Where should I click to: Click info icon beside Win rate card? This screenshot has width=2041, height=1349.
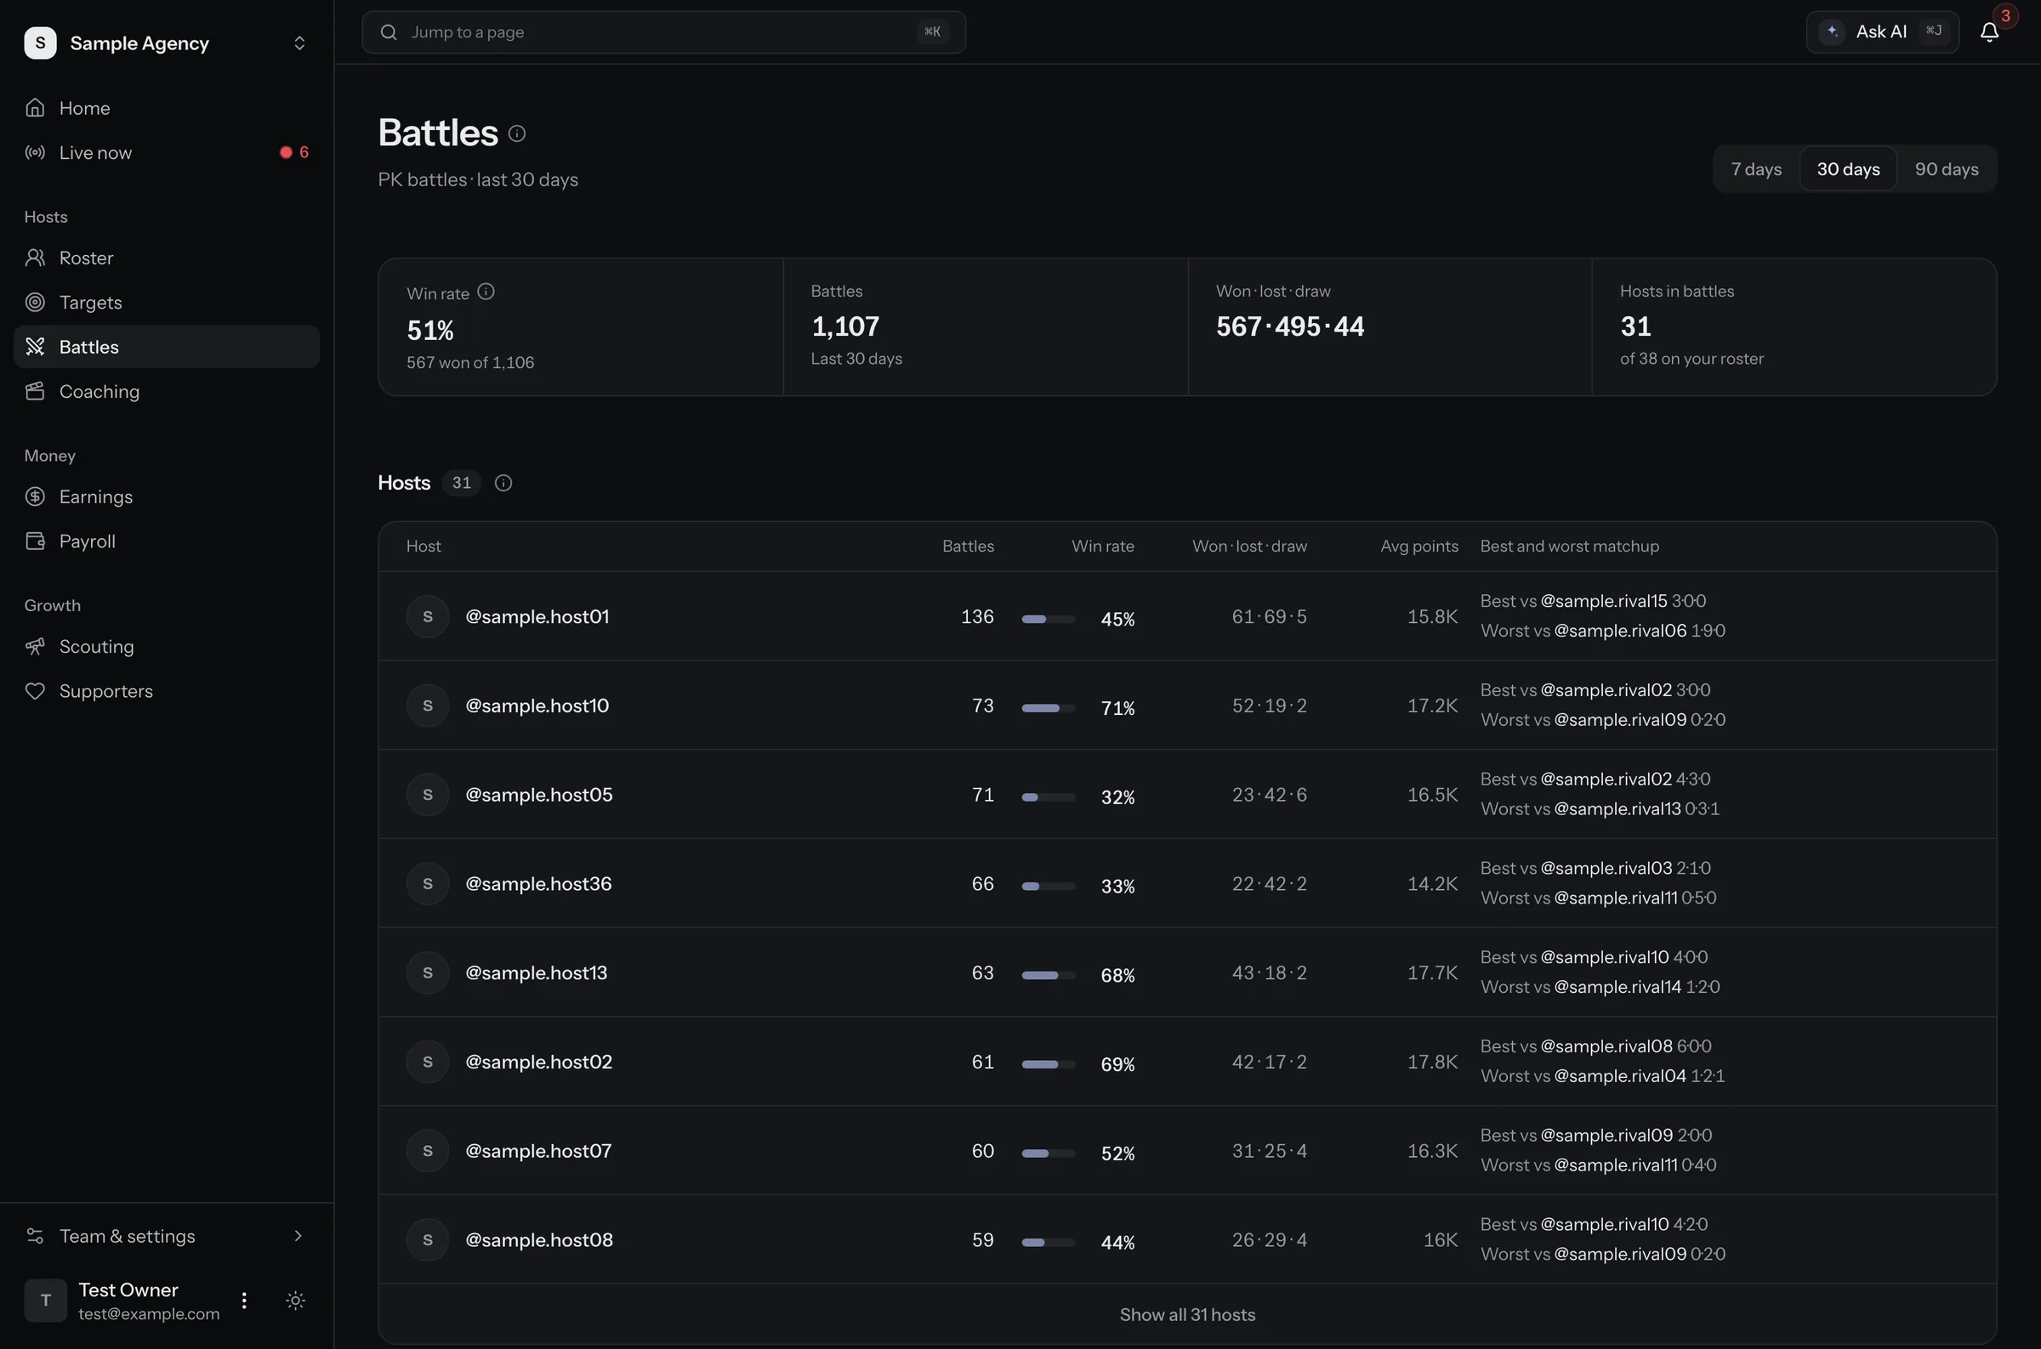[486, 292]
